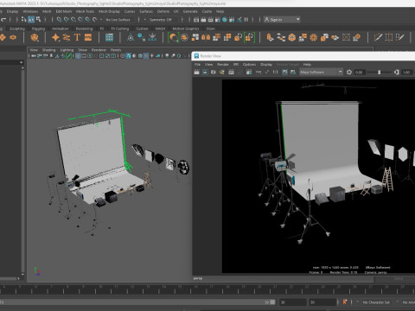Click the snapshot icon in Render View

coord(214,72)
